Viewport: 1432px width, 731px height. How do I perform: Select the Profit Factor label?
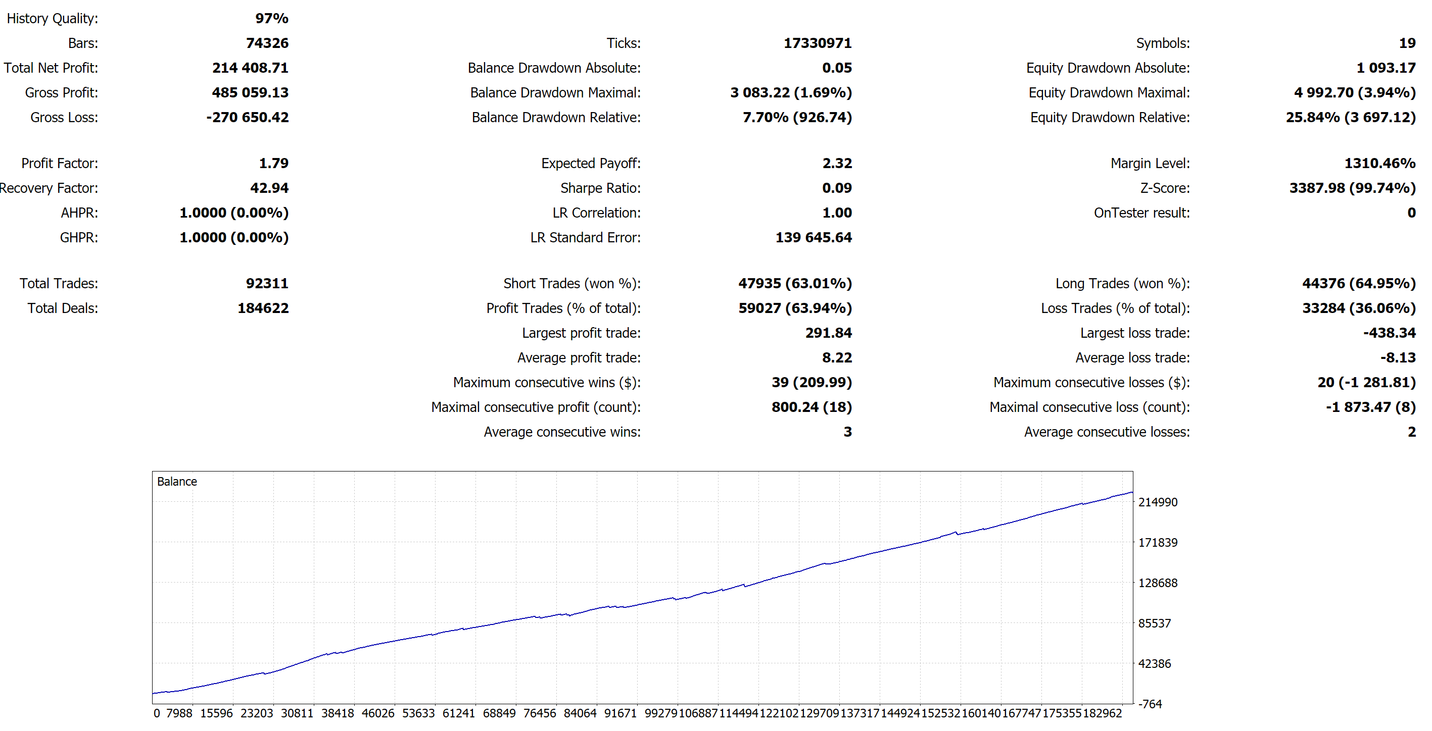click(x=60, y=163)
